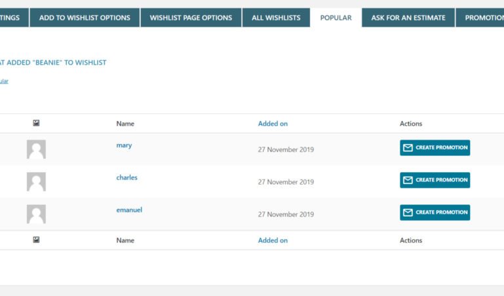Open emanuel user link

pos(129,210)
